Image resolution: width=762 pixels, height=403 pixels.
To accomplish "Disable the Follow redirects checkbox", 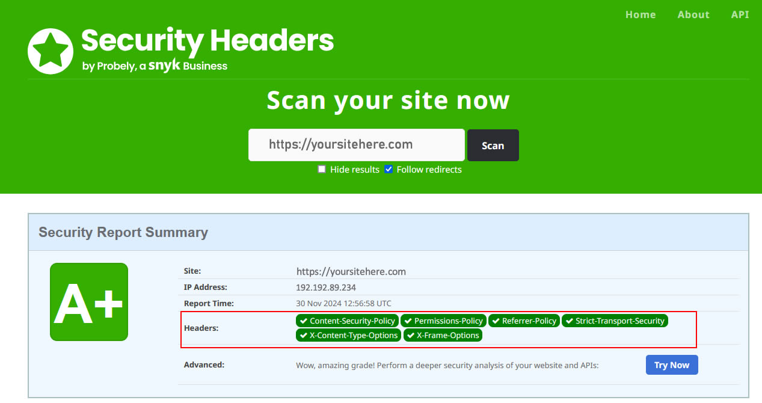I will click(389, 169).
